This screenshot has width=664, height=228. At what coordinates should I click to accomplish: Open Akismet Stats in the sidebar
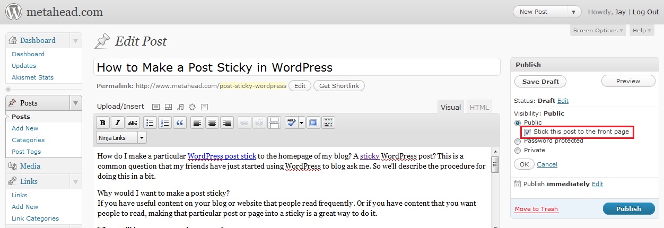[33, 77]
